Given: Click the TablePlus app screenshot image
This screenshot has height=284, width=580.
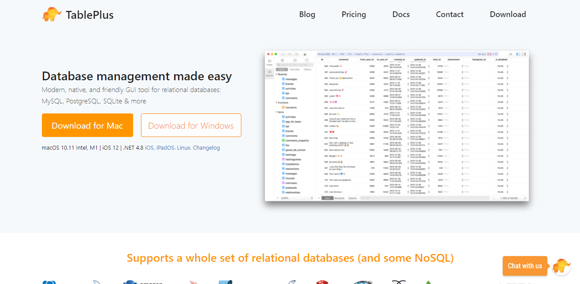Looking at the screenshot, I should point(397,126).
